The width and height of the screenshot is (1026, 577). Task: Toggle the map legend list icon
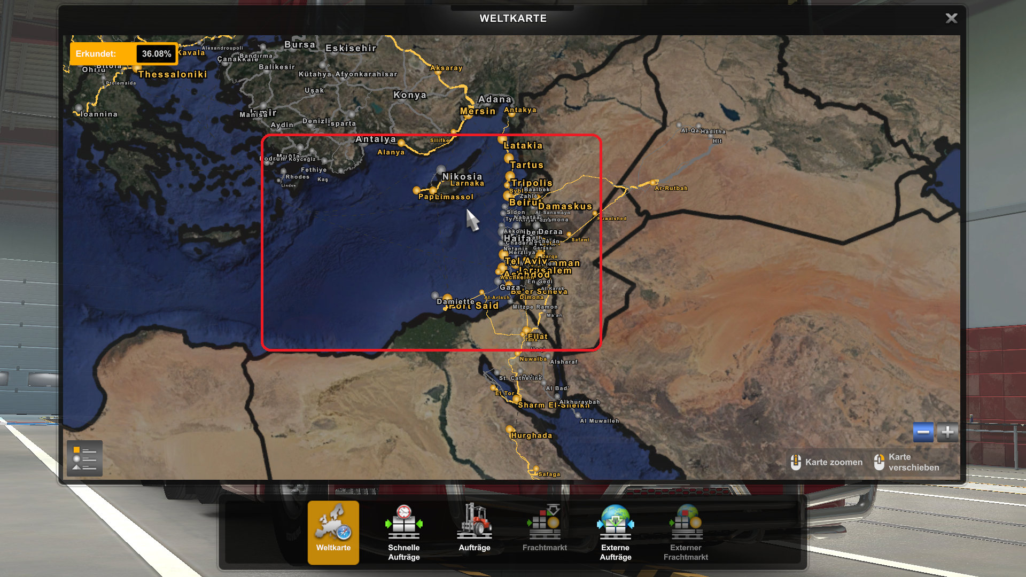(84, 458)
